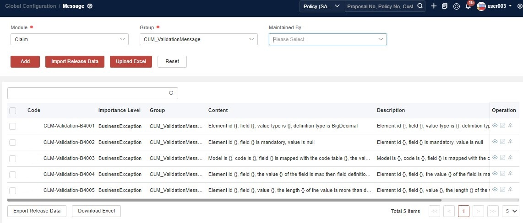Tick the checkbox for CLM-Validation-B4003
The width and height of the screenshot is (523, 223).
(x=13, y=159)
